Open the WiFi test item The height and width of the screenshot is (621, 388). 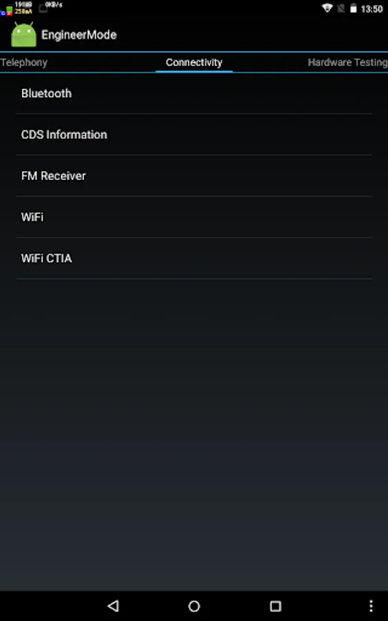click(194, 217)
